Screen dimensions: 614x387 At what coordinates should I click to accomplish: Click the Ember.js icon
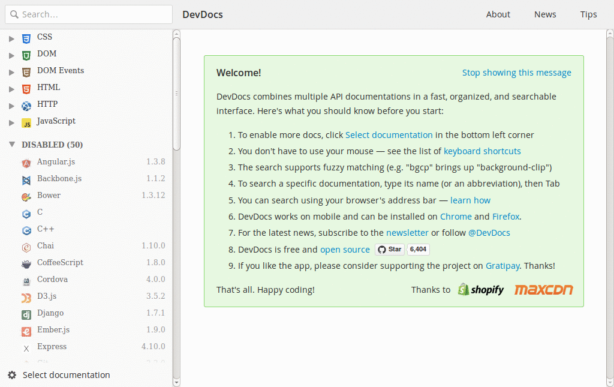(26, 332)
